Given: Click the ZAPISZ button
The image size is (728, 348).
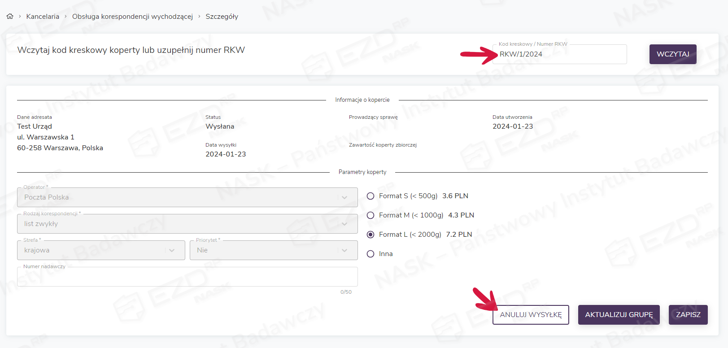Looking at the screenshot, I should (688, 315).
